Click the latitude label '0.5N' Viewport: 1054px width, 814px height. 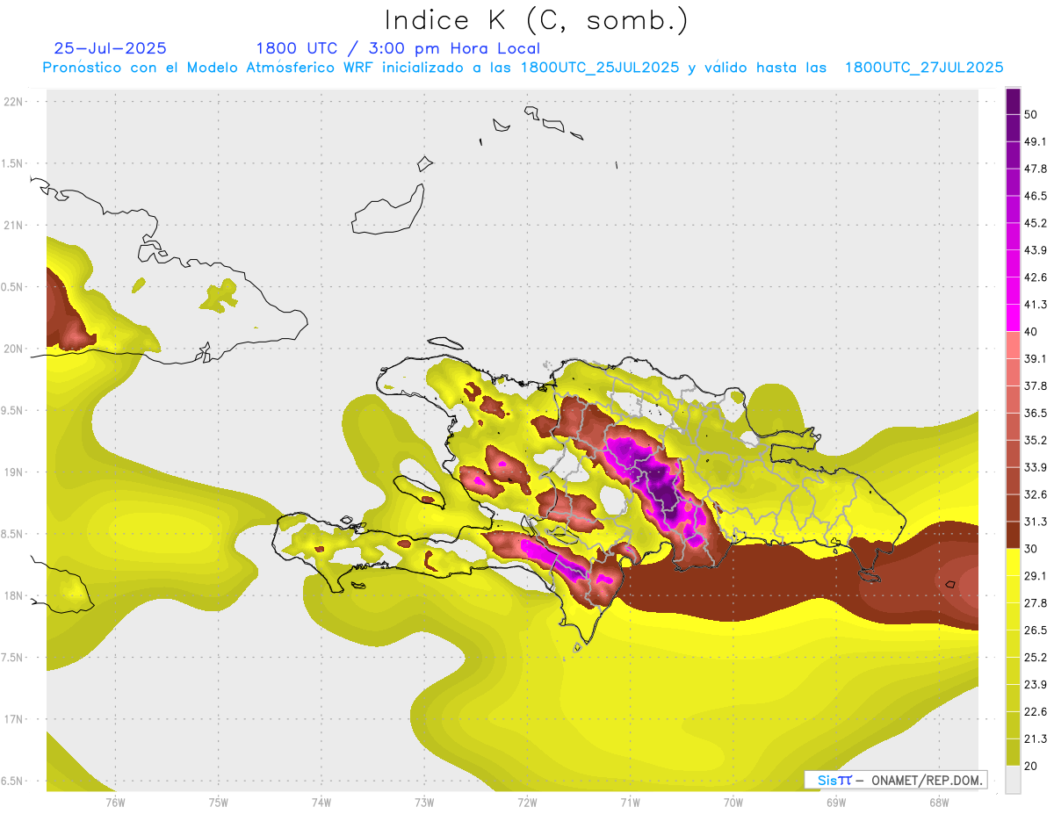(13, 287)
